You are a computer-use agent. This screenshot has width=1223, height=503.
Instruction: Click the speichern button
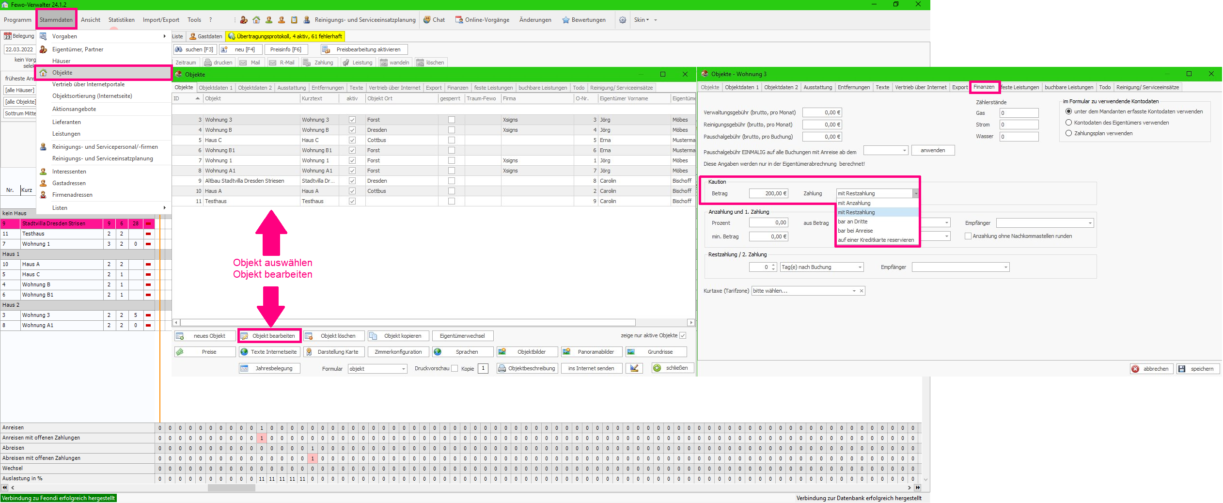[1198, 369]
